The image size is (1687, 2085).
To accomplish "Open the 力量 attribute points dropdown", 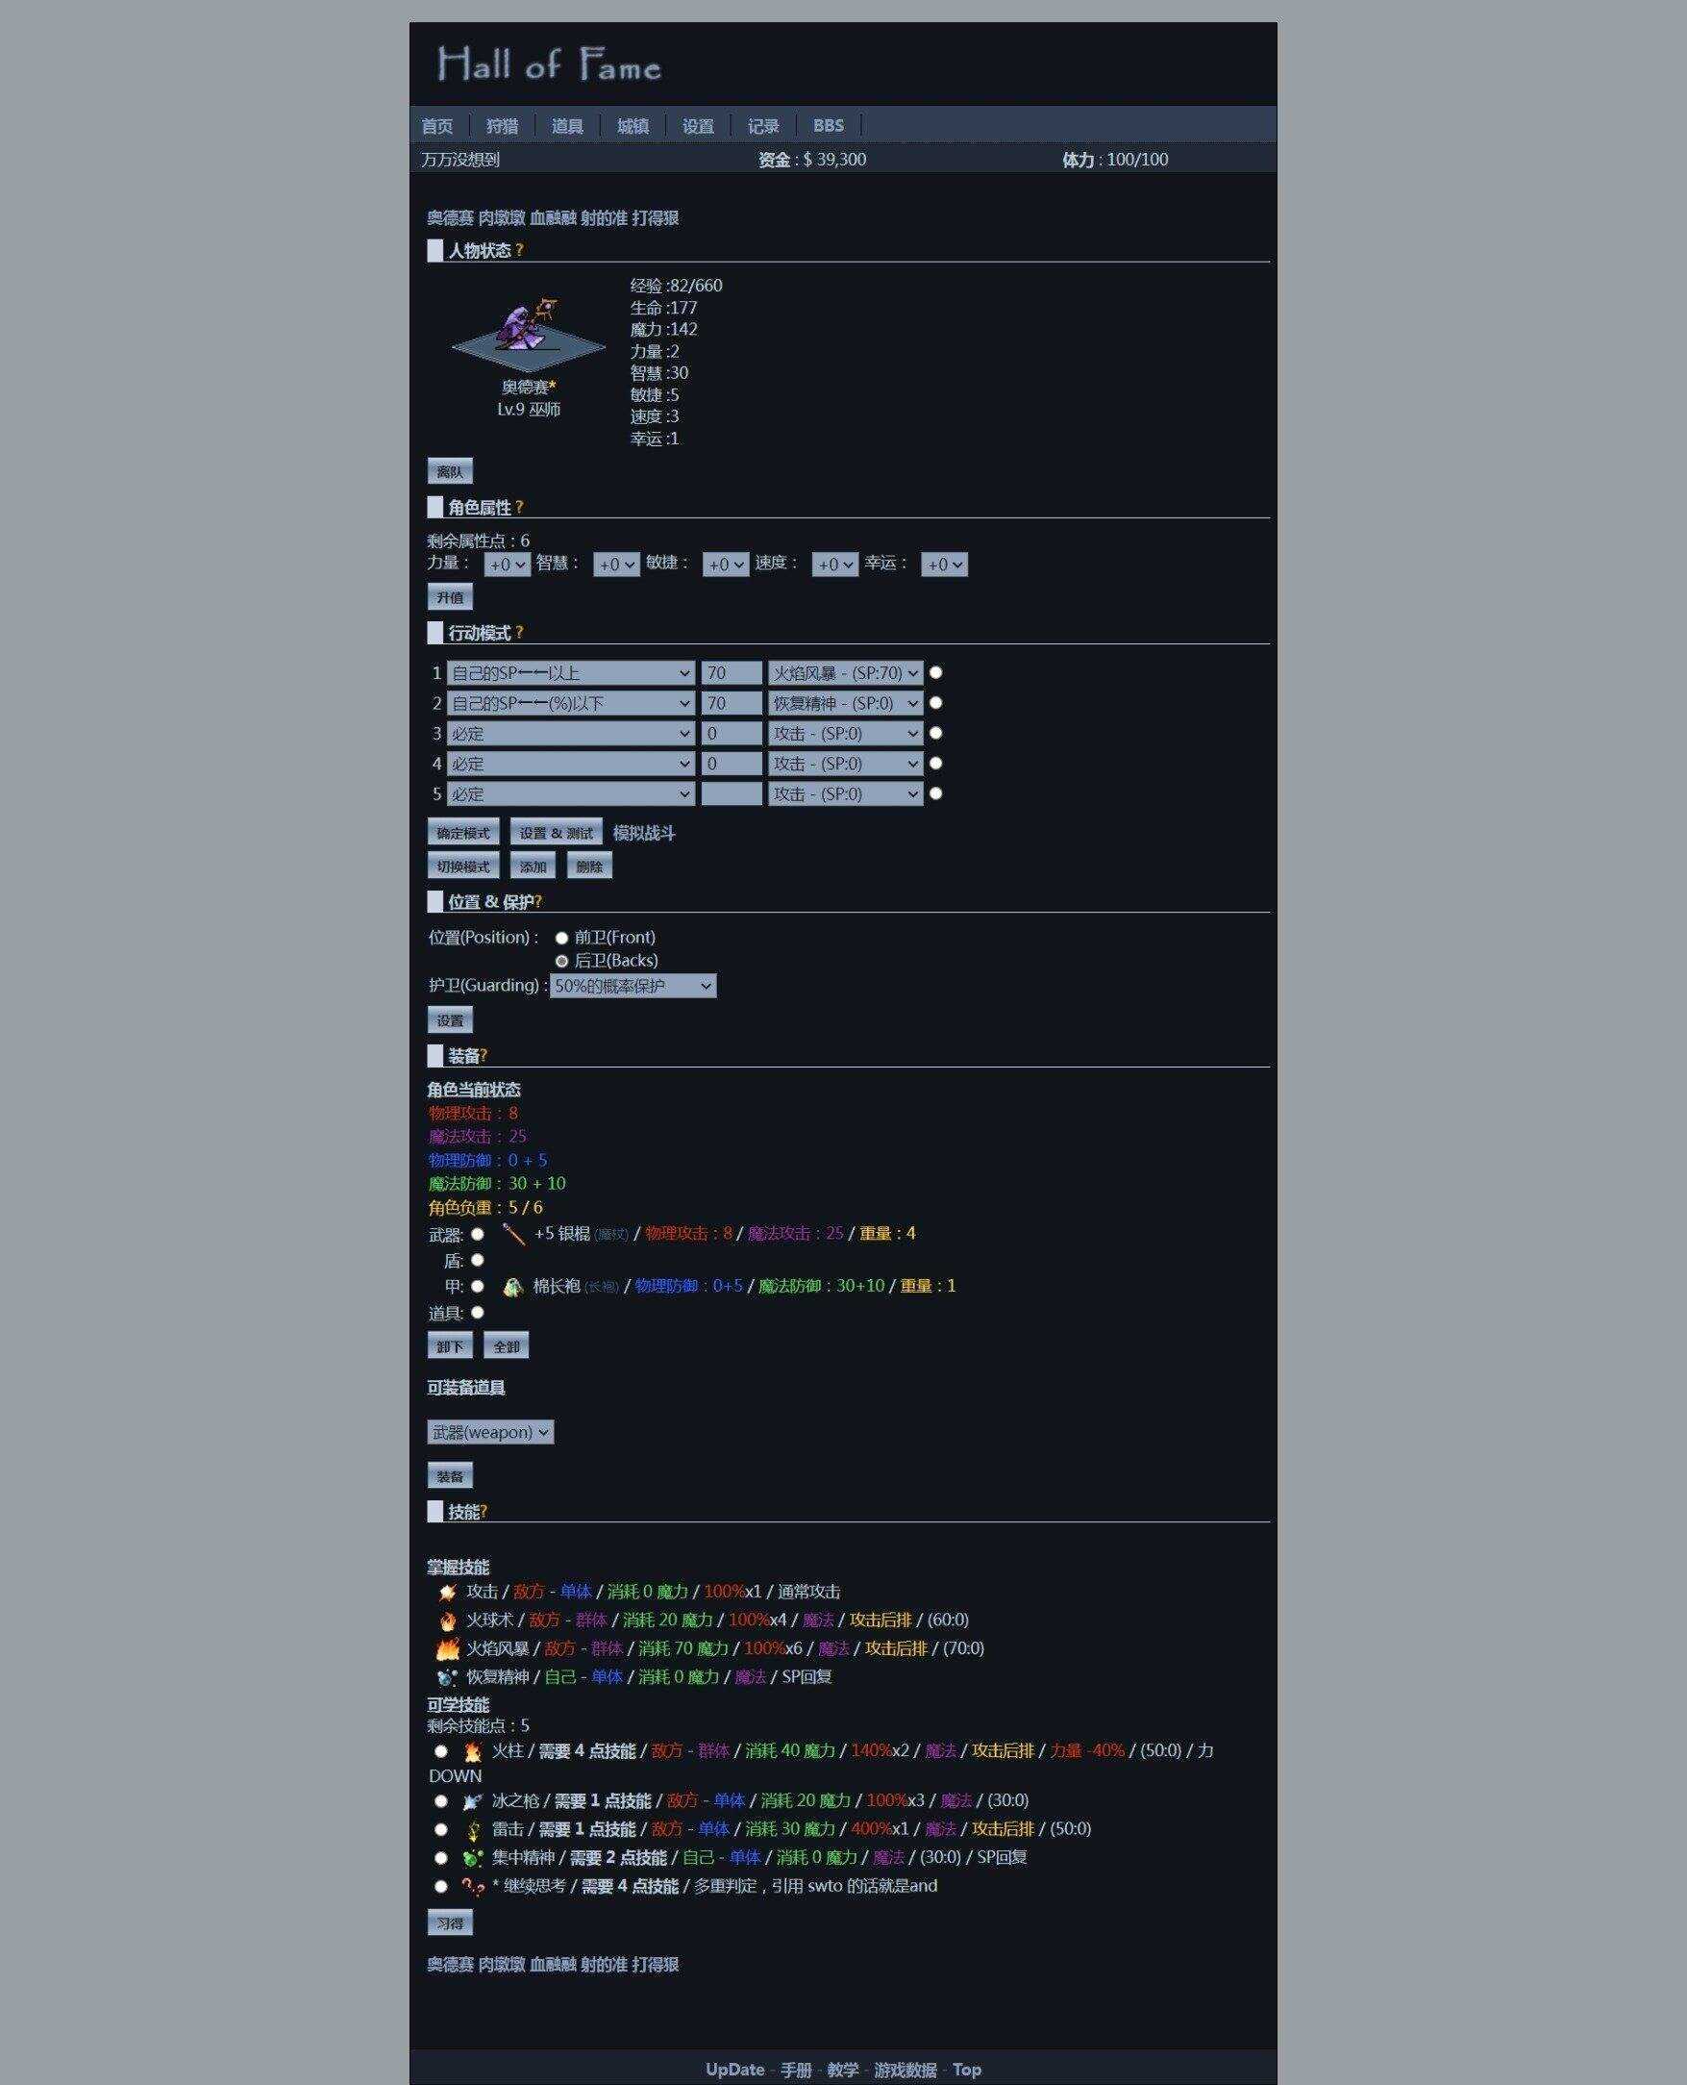I will point(508,565).
